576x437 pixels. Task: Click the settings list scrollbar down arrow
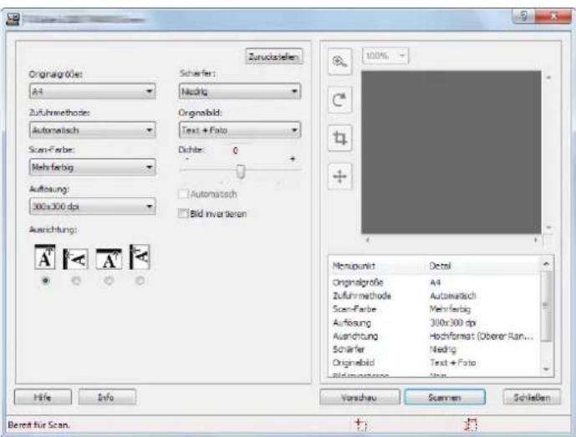(x=546, y=369)
